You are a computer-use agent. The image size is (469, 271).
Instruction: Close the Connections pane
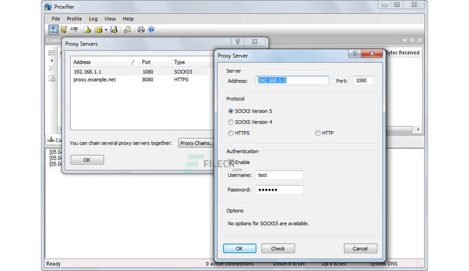pos(420,40)
